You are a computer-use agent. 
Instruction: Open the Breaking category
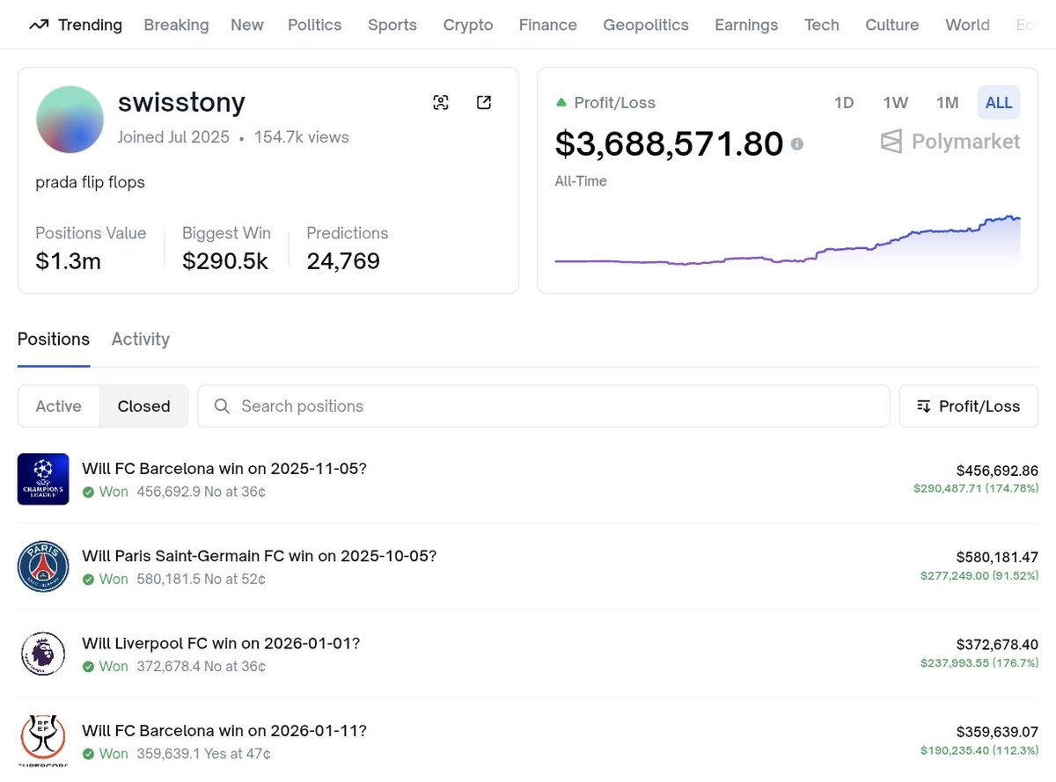coord(176,25)
